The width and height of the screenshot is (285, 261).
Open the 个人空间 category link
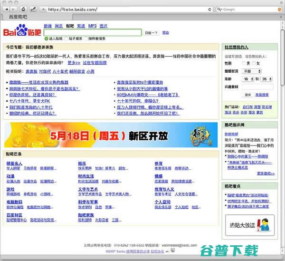coord(162,202)
